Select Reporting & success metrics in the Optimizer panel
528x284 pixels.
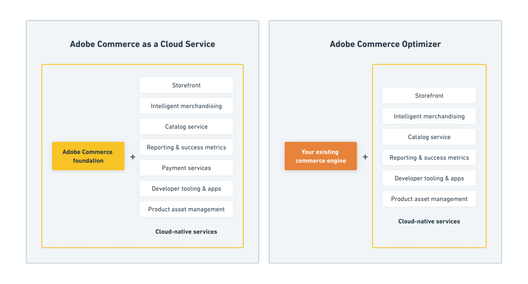pyautogui.click(x=429, y=158)
